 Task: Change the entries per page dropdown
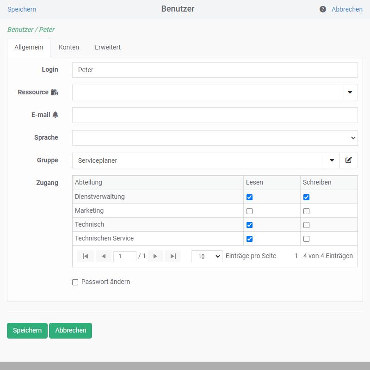[207, 256]
